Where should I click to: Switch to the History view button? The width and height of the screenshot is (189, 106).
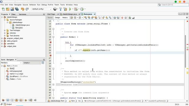point(65,18)
